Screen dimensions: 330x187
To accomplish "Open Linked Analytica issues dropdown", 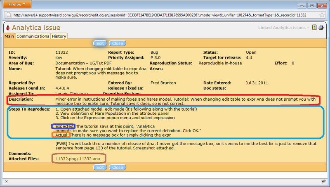I will pyautogui.click(x=284, y=28).
